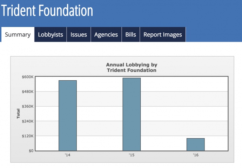Click the vertical 'Total' axis title
This screenshot has width=242, height=168.
click(x=18, y=114)
